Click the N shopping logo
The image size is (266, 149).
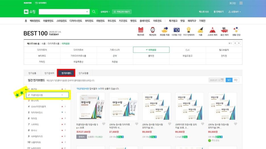[x=30, y=12]
